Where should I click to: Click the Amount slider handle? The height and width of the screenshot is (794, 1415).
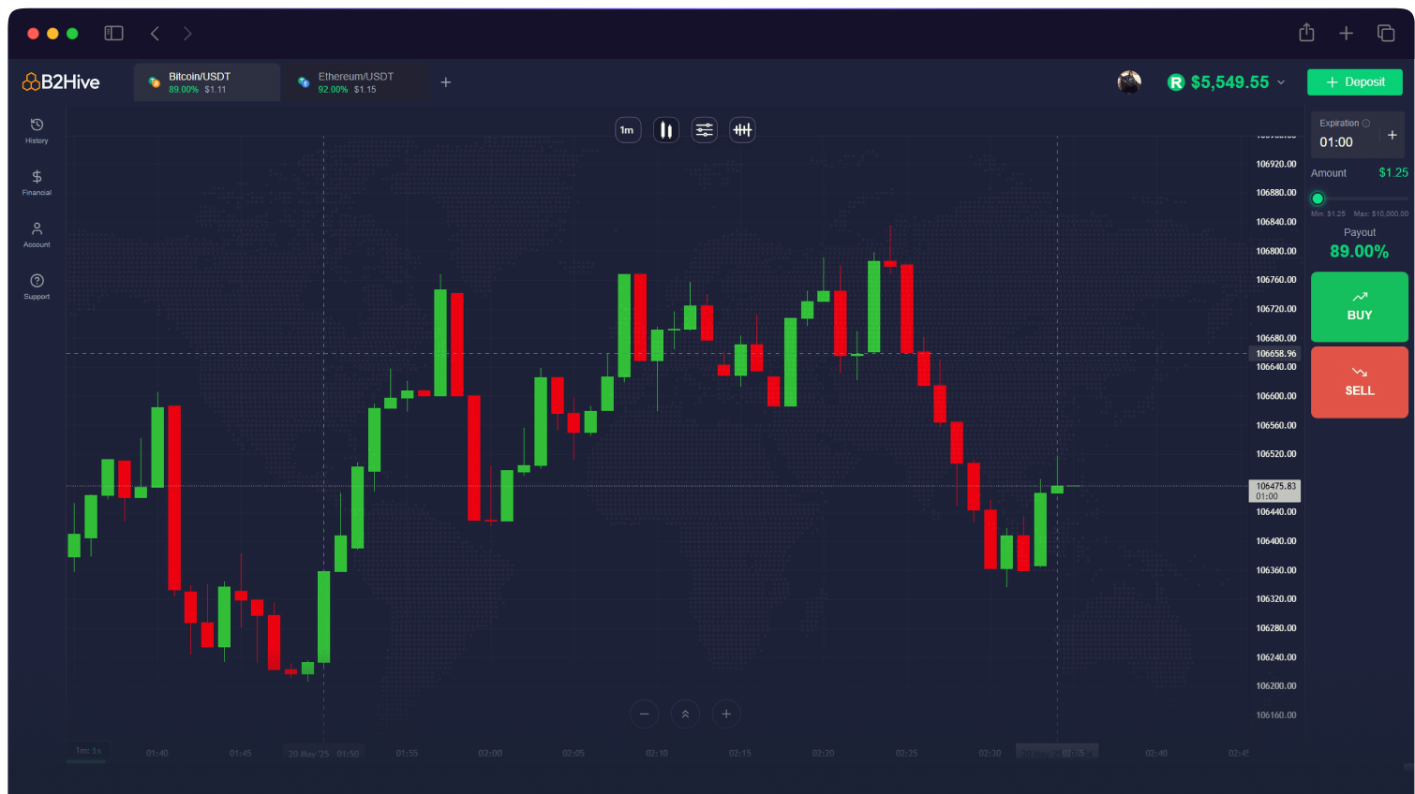click(1318, 198)
